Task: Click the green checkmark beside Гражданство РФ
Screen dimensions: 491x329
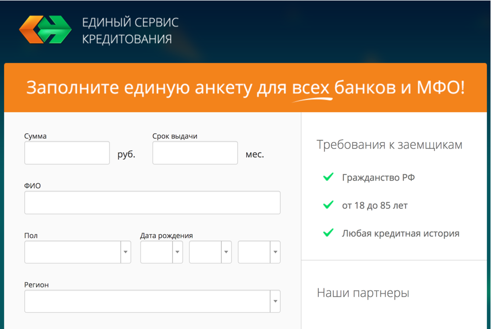Action: [328, 177]
